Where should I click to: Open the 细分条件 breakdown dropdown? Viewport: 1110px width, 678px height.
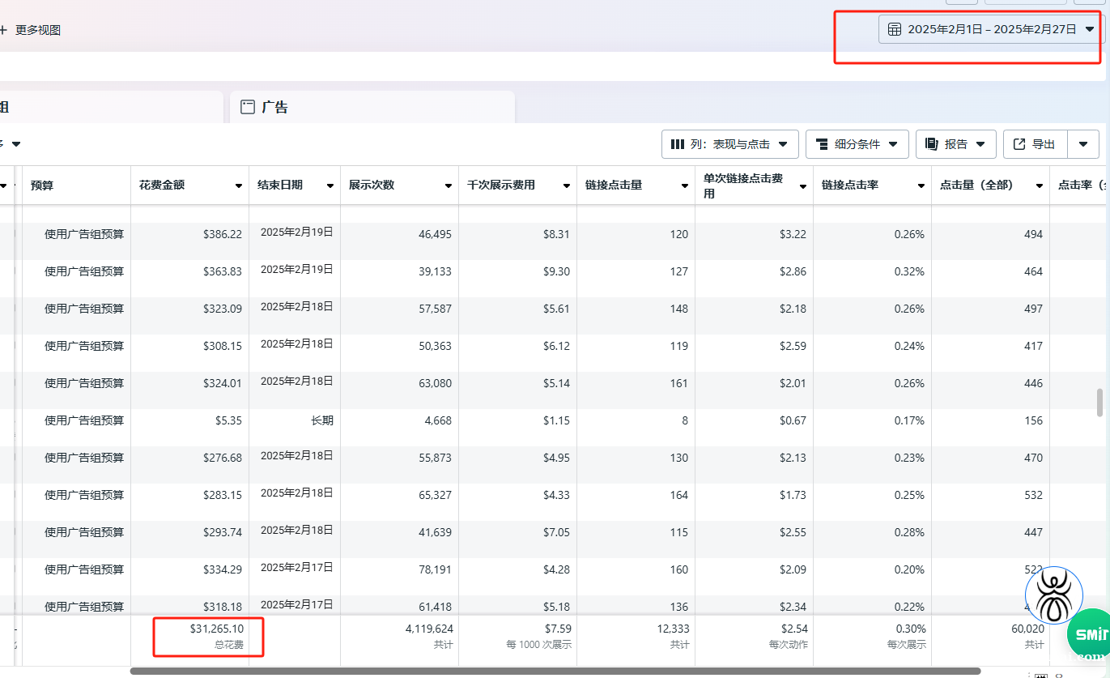[x=857, y=144]
